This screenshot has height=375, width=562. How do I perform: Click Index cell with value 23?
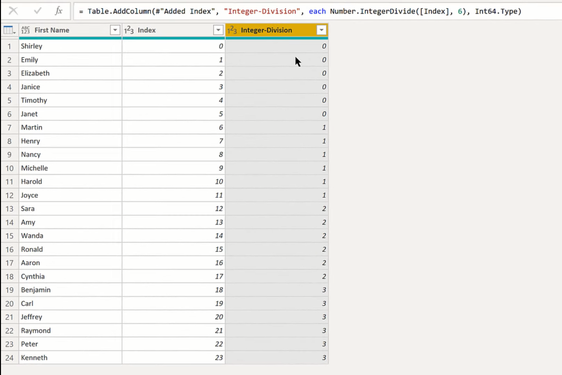click(173, 358)
